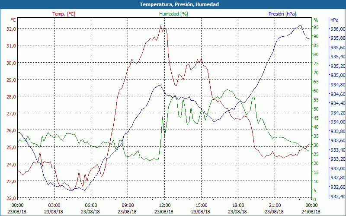Click the 20 humidity axis value

[316, 163]
